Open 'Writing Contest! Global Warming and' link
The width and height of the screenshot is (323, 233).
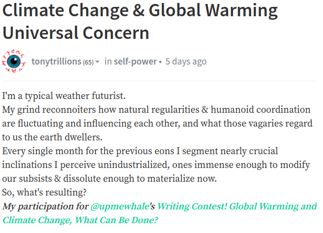point(237,206)
